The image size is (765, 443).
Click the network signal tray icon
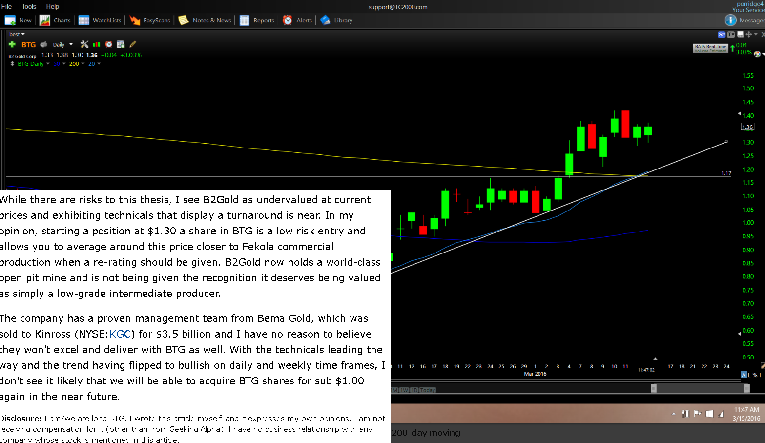pyautogui.click(x=721, y=414)
